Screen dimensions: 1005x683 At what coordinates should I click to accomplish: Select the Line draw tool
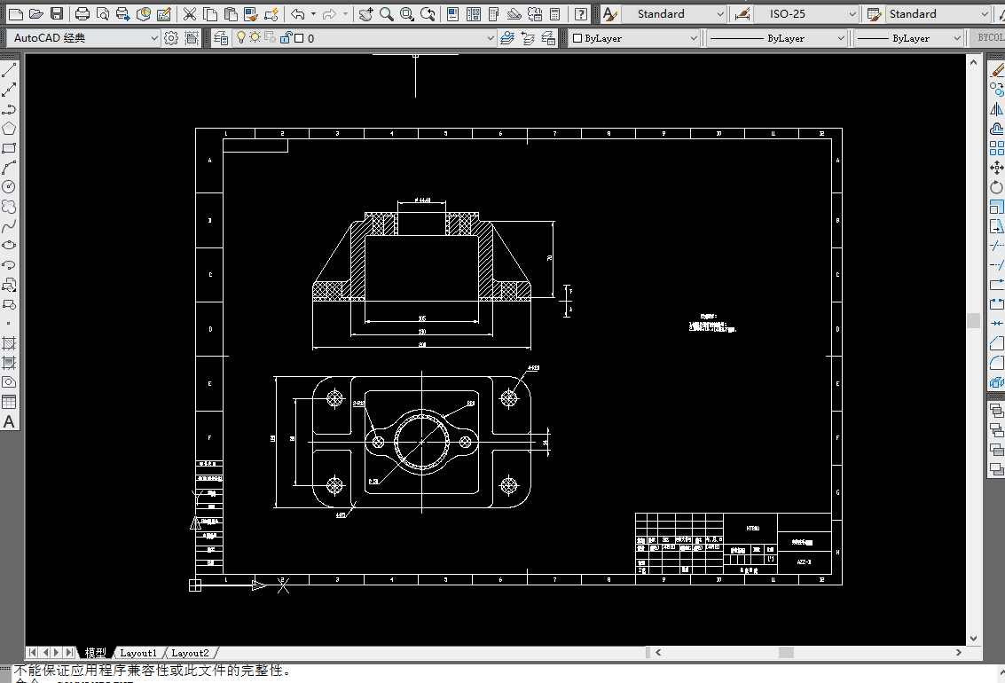point(9,70)
